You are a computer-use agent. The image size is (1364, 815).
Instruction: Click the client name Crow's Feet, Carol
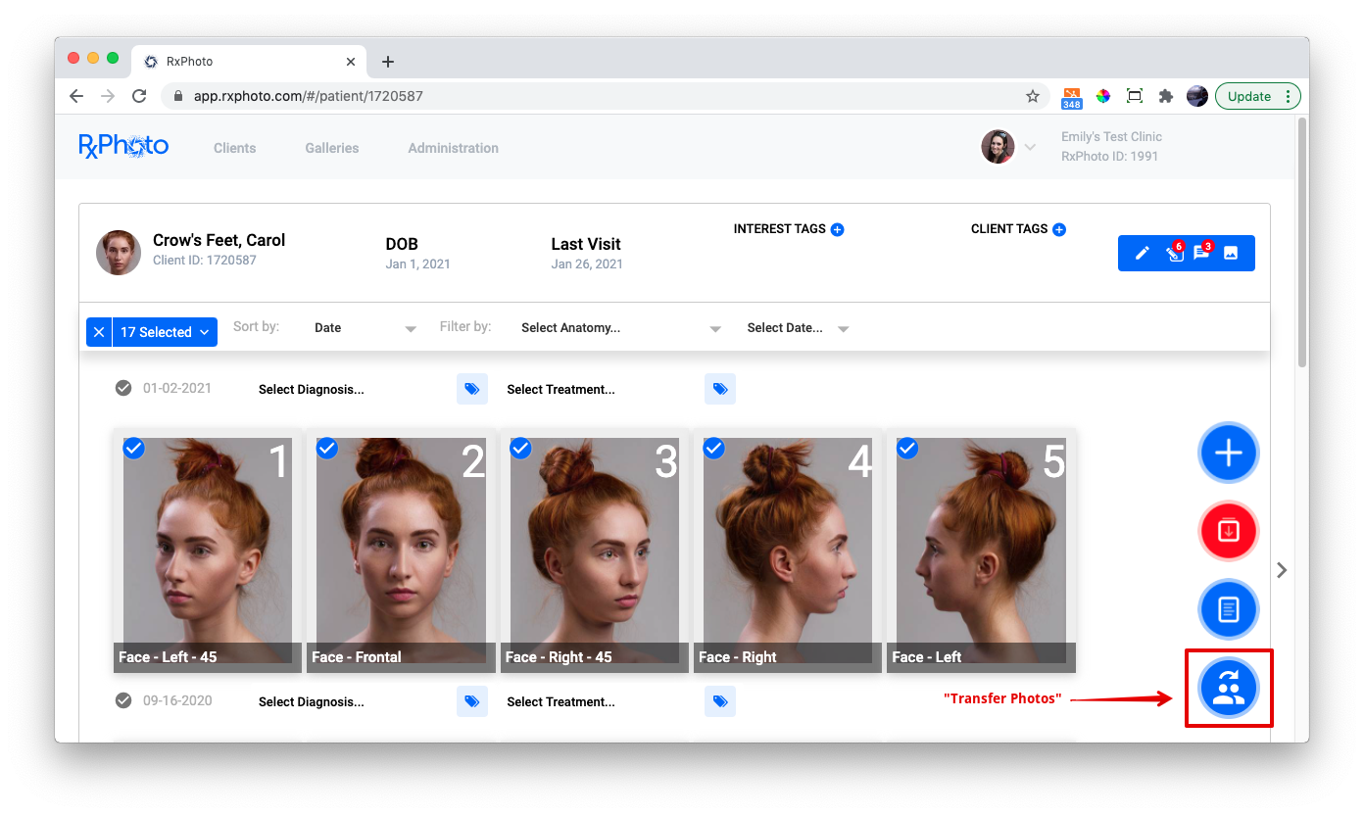coord(219,240)
